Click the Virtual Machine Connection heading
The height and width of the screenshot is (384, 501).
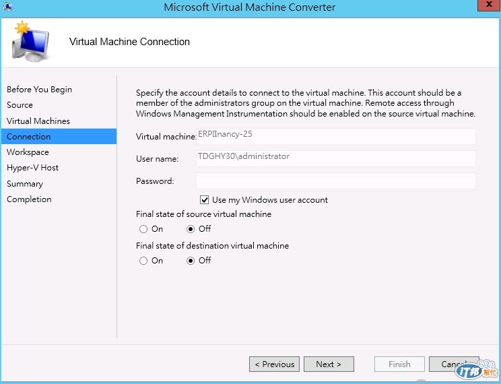click(x=129, y=42)
